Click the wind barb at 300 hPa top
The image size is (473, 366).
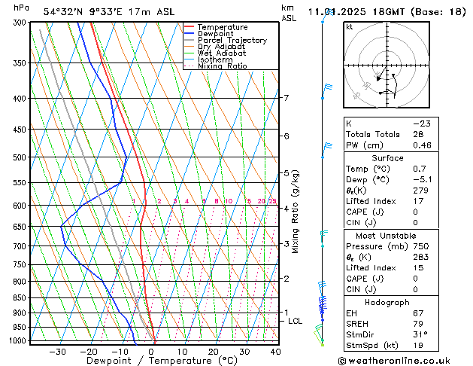point(323,21)
